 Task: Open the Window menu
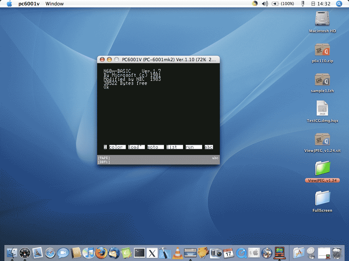click(55, 4)
